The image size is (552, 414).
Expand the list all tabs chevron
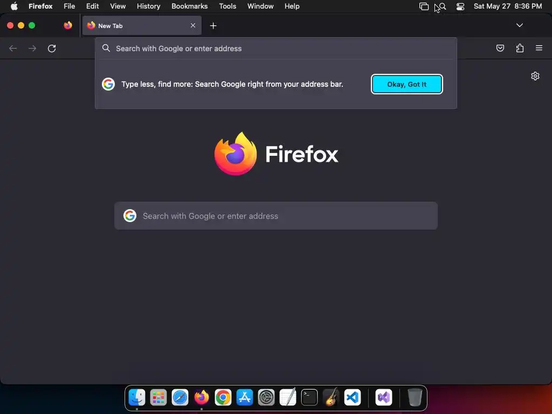click(x=519, y=25)
